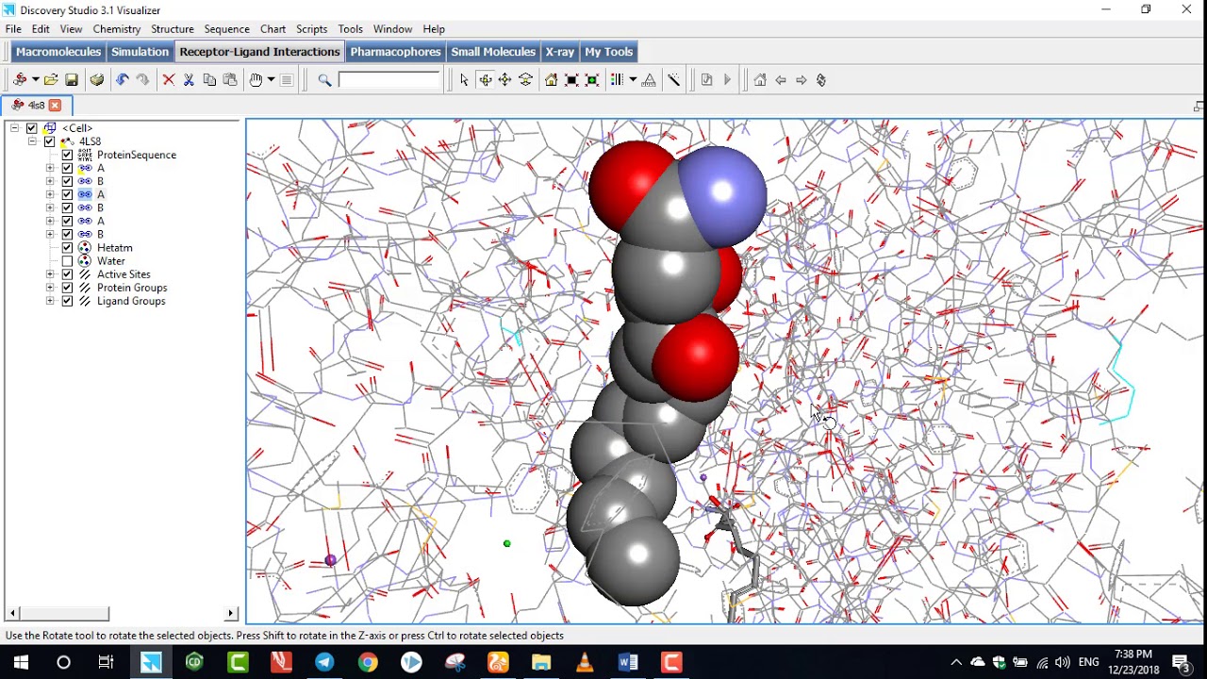Open the Chemistry menu
This screenshot has width=1207, height=679.
pos(117,29)
